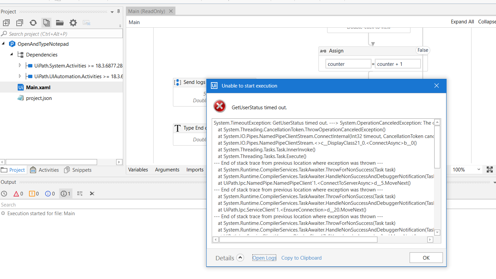Screen dimensions: 496x279
Task: Click the fit to screen icon
Action: (490, 170)
